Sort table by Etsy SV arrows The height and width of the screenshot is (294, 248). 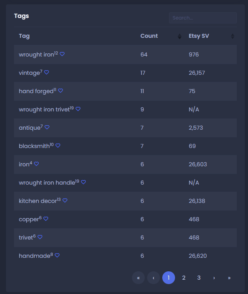(232, 36)
